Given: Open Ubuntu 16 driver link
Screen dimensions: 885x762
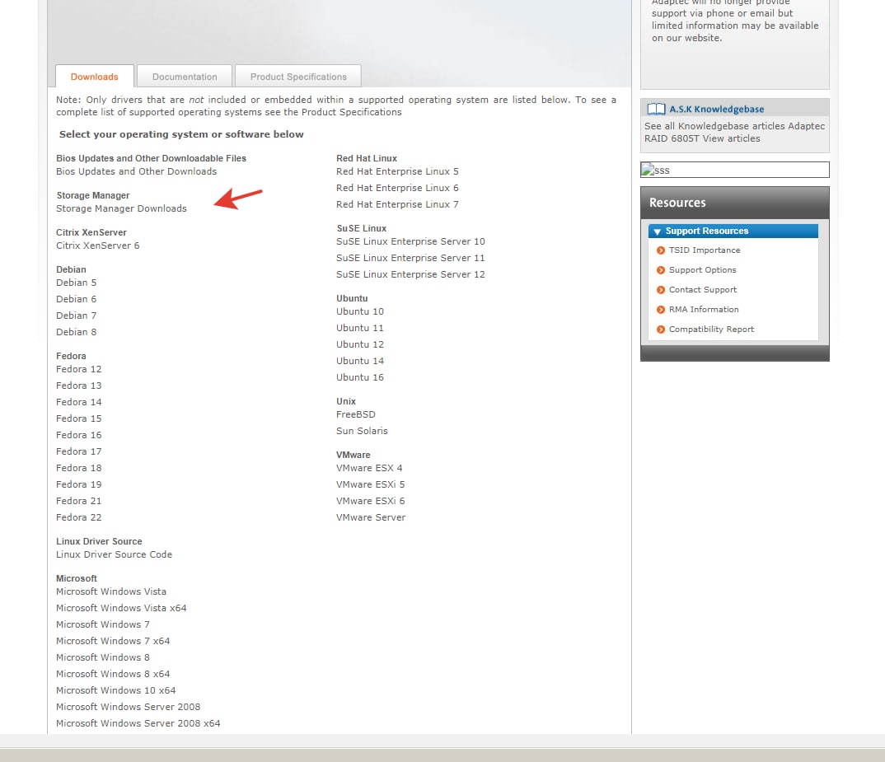Looking at the screenshot, I should [359, 377].
